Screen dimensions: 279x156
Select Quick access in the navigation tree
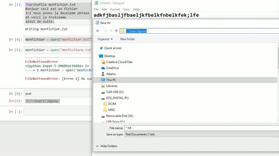point(112,48)
